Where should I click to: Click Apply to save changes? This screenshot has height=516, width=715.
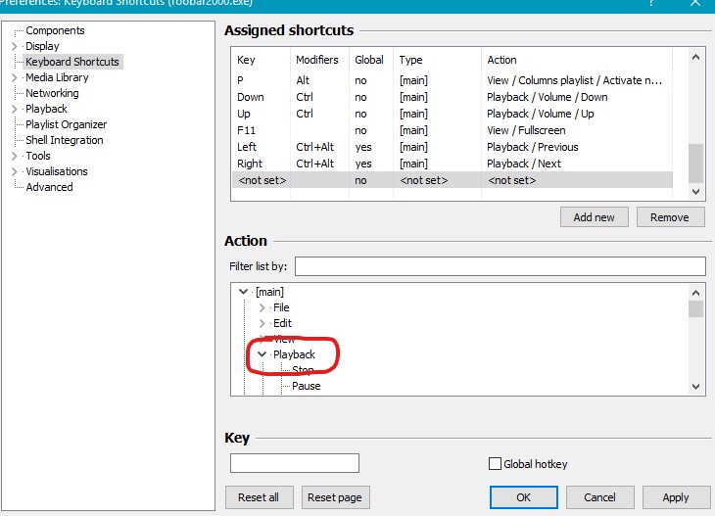(675, 497)
